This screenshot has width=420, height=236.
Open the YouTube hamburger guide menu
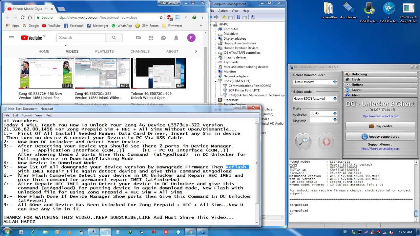pyautogui.click(x=11, y=38)
